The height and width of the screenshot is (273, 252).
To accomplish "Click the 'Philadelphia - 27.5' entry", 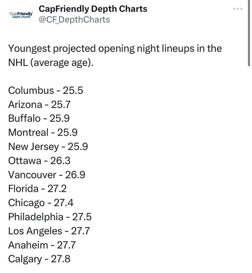I will 50,217.
